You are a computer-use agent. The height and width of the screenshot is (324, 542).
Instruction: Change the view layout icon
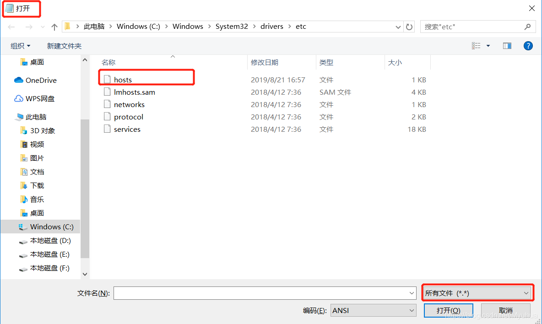point(476,46)
